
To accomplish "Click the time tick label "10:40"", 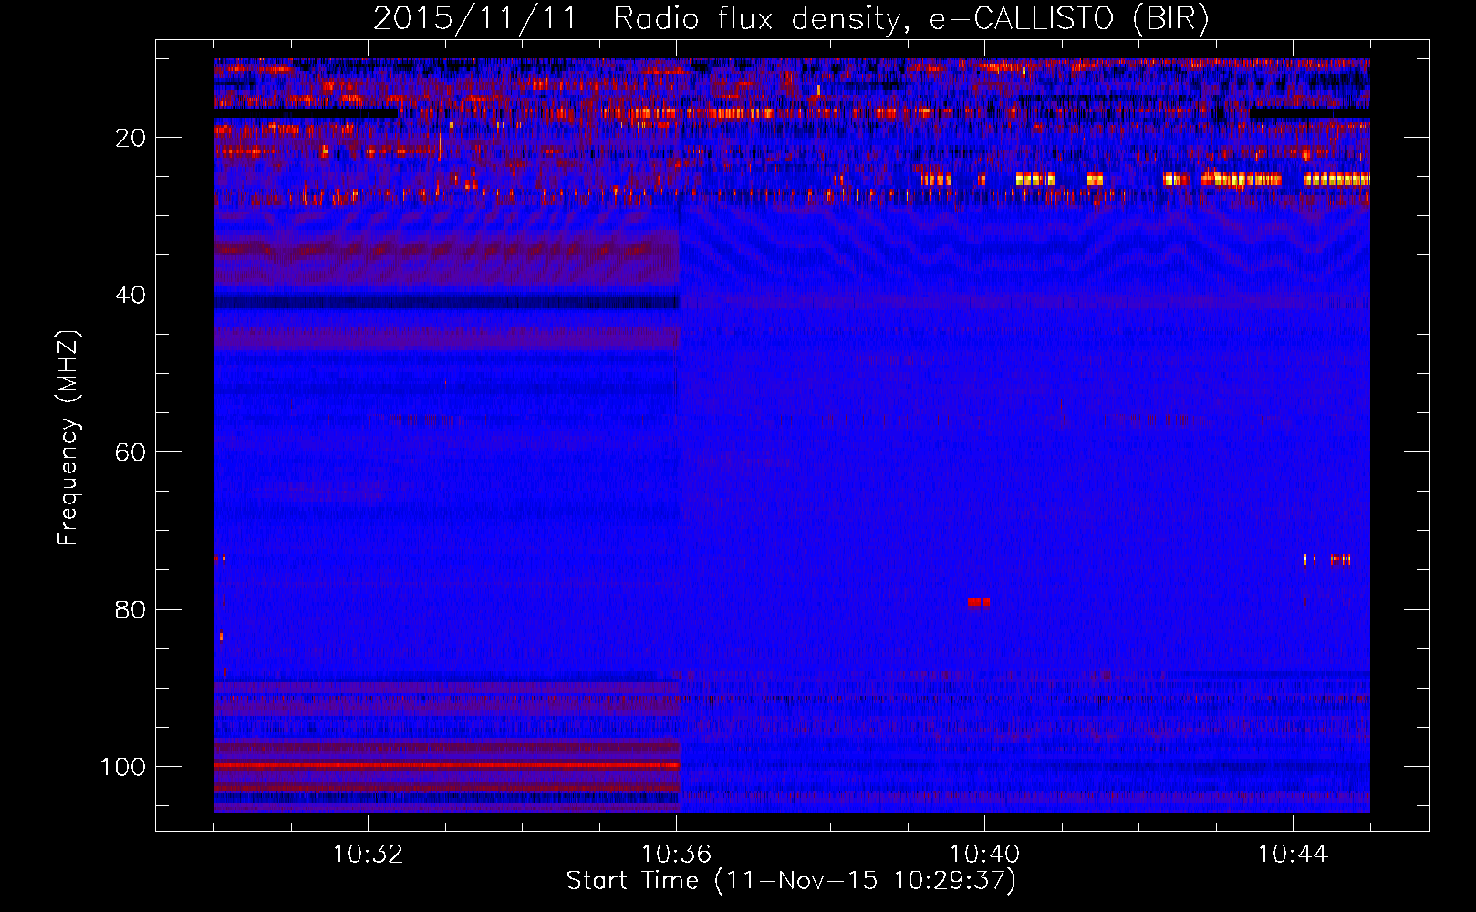I will (x=984, y=855).
